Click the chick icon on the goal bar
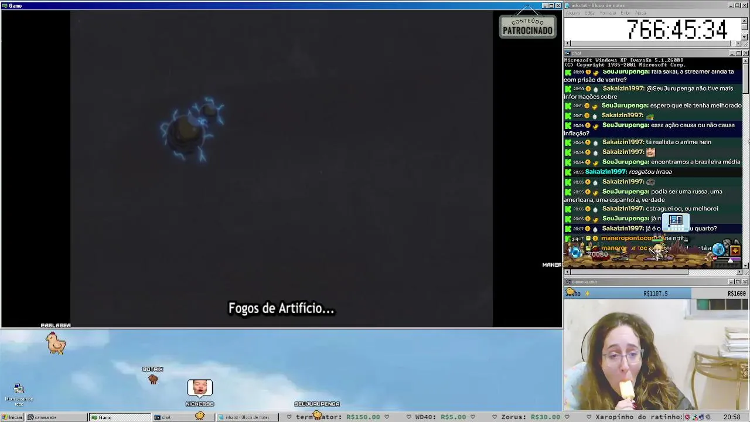This screenshot has width=750, height=422. 570,292
